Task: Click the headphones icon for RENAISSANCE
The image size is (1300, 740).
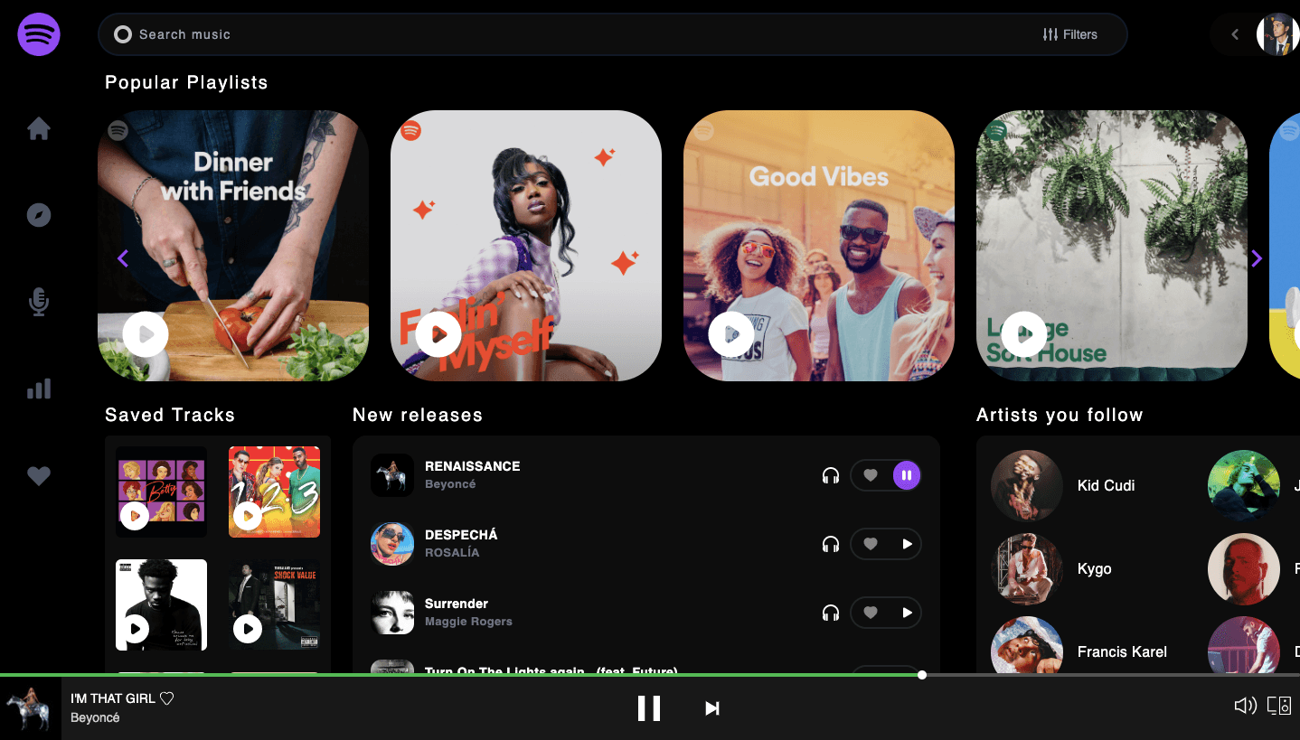Action: [x=831, y=475]
